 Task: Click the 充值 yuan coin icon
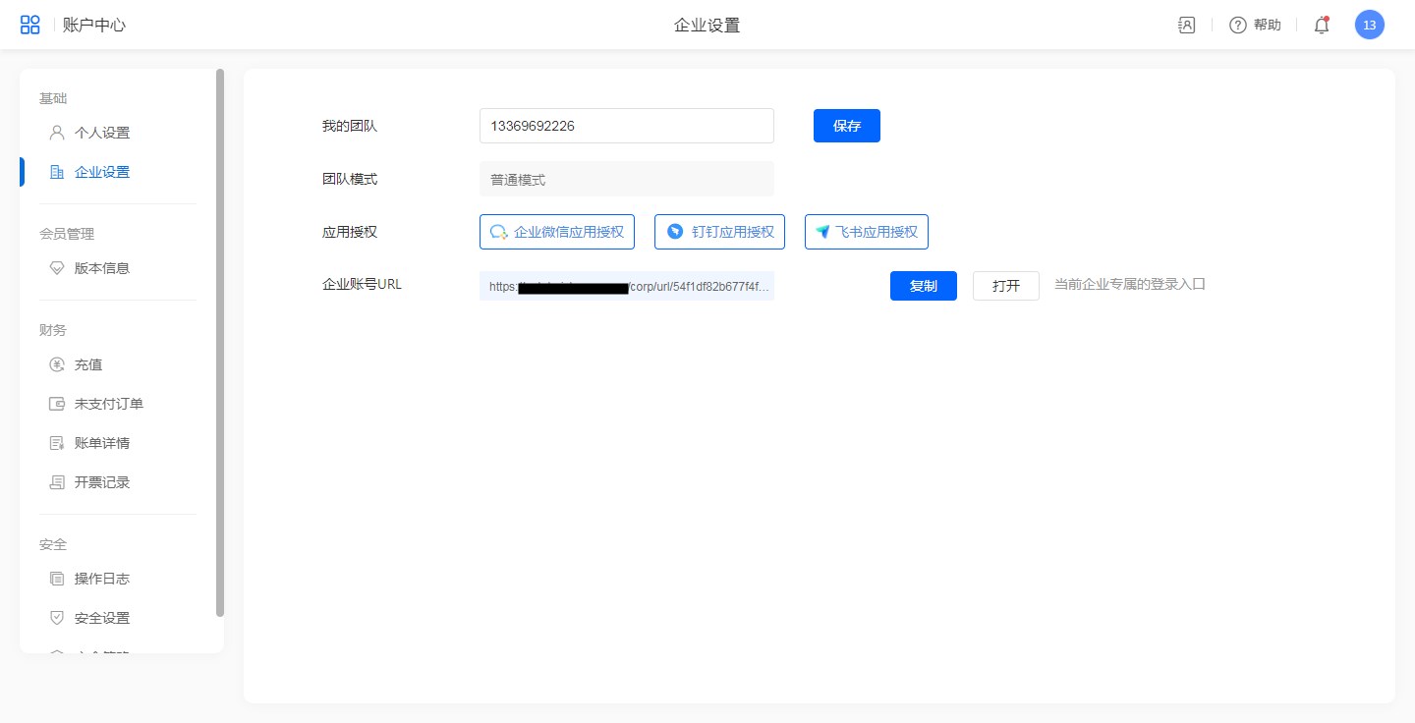(57, 364)
